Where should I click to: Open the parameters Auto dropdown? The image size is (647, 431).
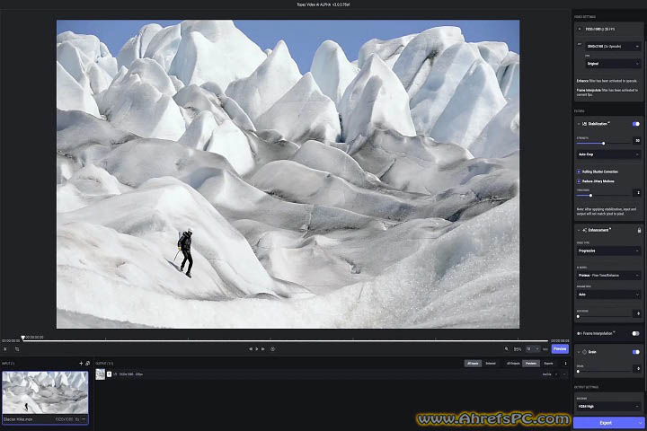coord(608,295)
